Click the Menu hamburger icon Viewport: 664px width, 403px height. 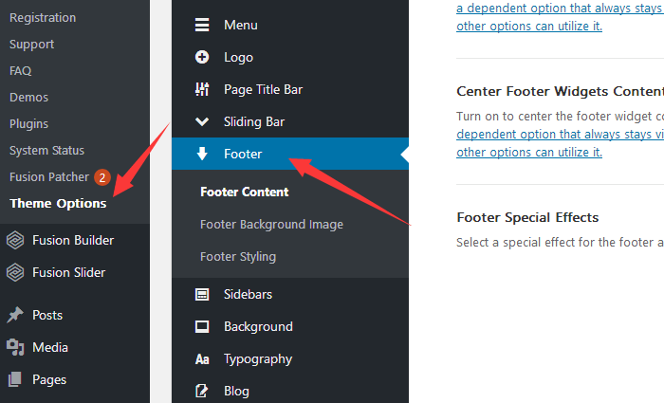point(202,25)
